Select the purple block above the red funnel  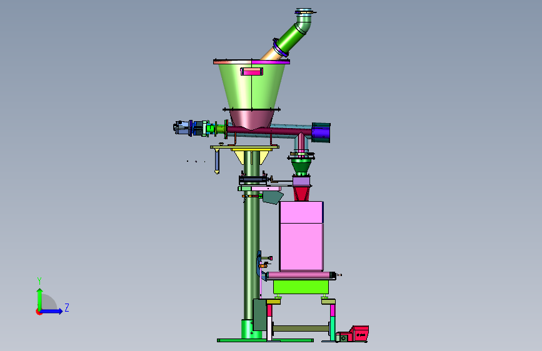301,181
